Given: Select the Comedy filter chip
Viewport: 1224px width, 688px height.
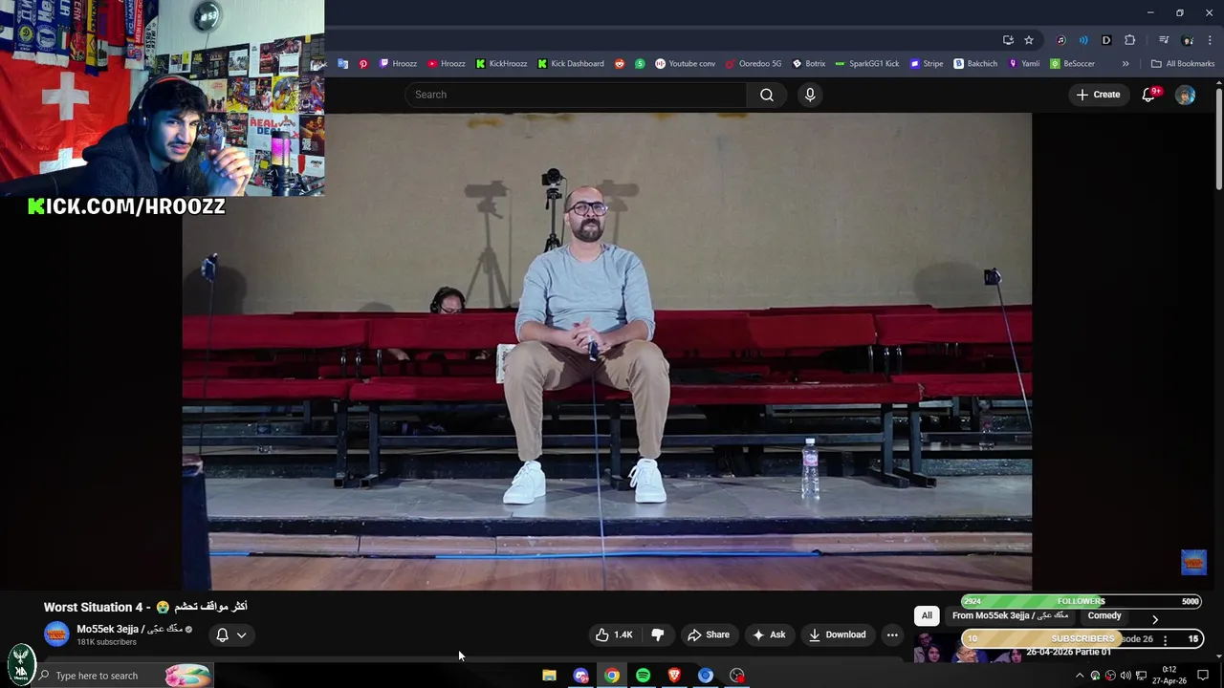Looking at the screenshot, I should click(1104, 616).
